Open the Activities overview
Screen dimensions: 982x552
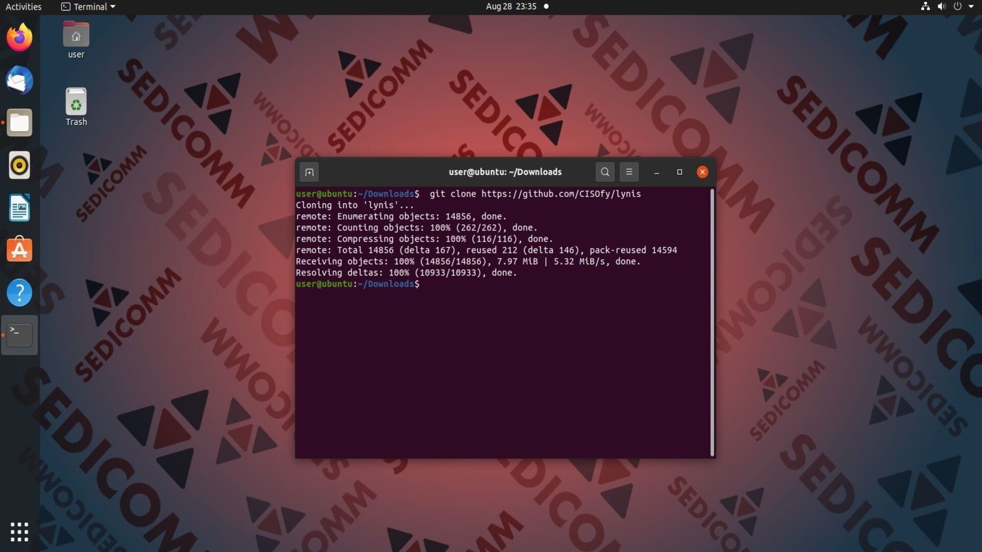point(24,7)
